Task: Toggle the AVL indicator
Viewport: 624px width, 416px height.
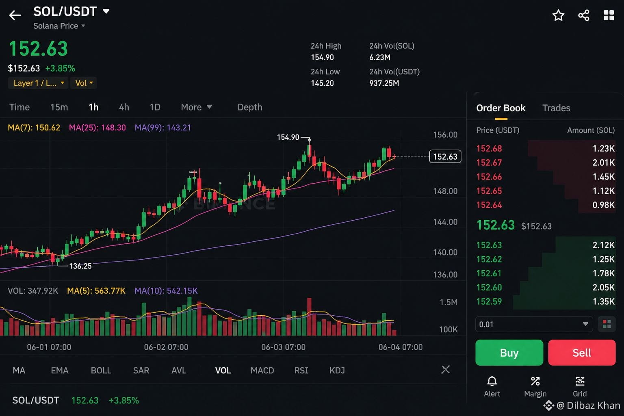Action: coord(179,370)
